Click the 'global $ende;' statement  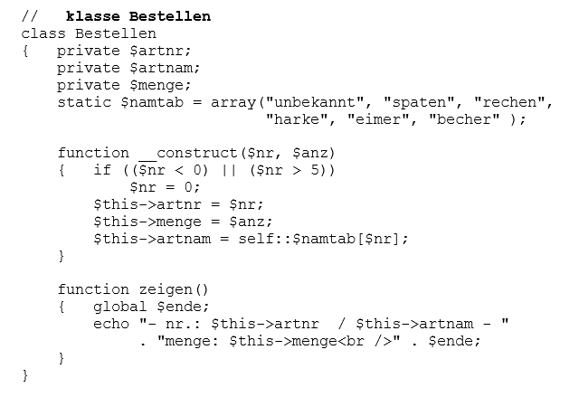coord(151,307)
